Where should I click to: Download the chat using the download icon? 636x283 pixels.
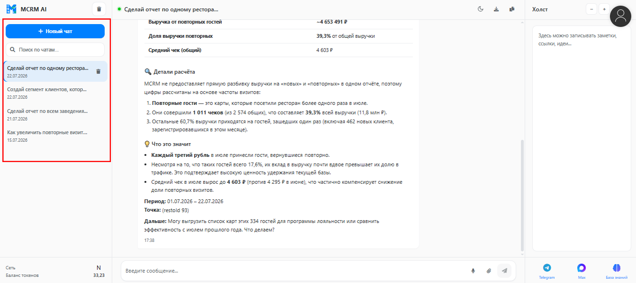[496, 9]
